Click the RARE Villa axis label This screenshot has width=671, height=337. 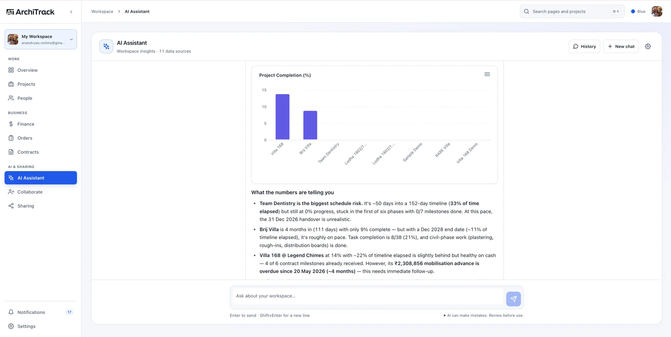442,150
